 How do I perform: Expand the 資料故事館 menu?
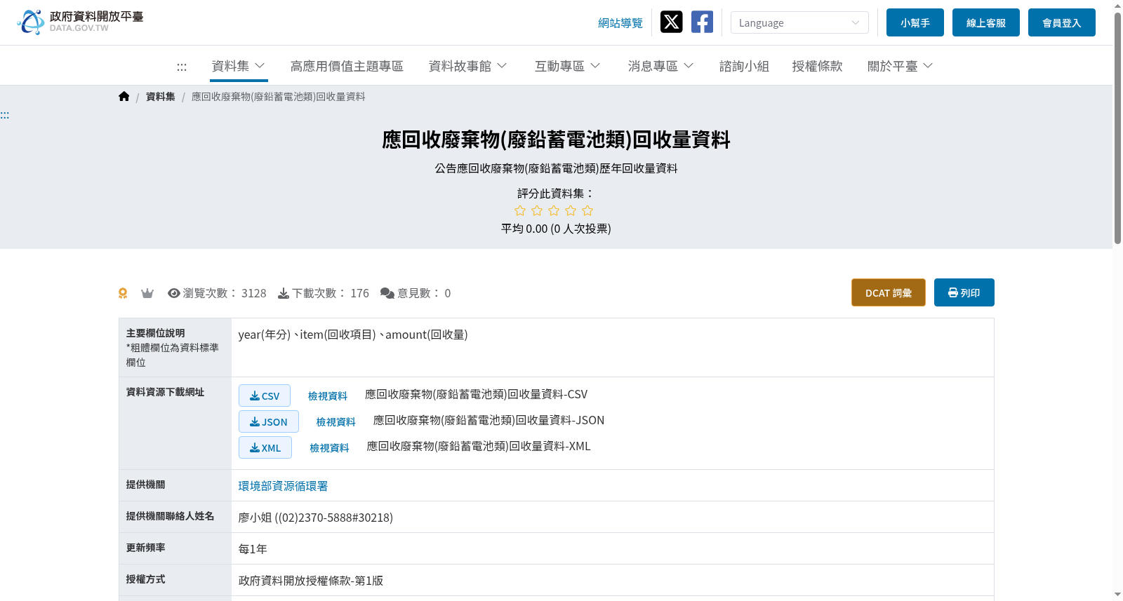tap(468, 66)
